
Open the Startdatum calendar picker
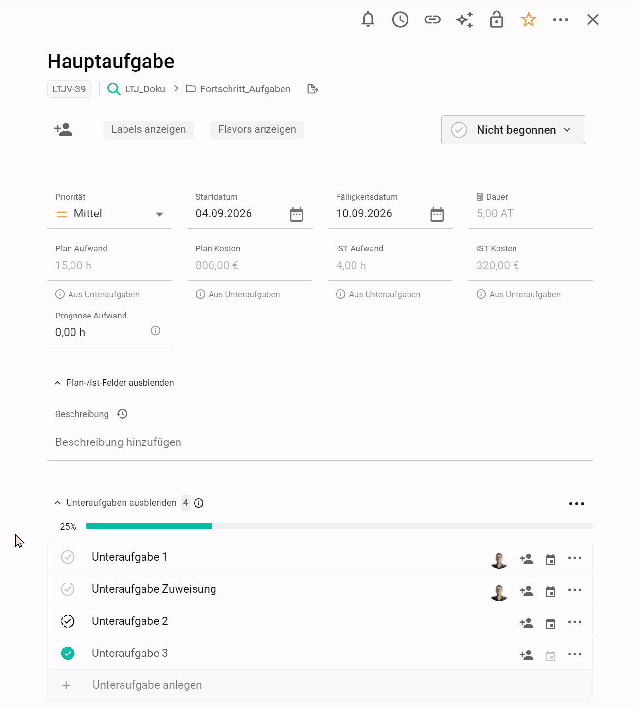(x=297, y=214)
